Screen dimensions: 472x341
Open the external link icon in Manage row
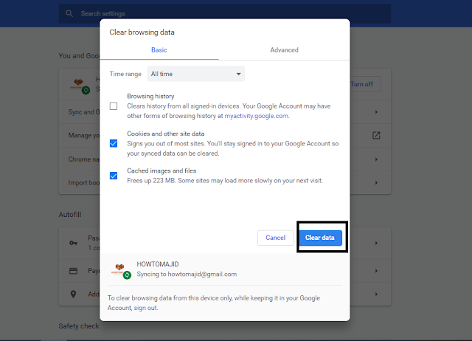click(x=376, y=135)
